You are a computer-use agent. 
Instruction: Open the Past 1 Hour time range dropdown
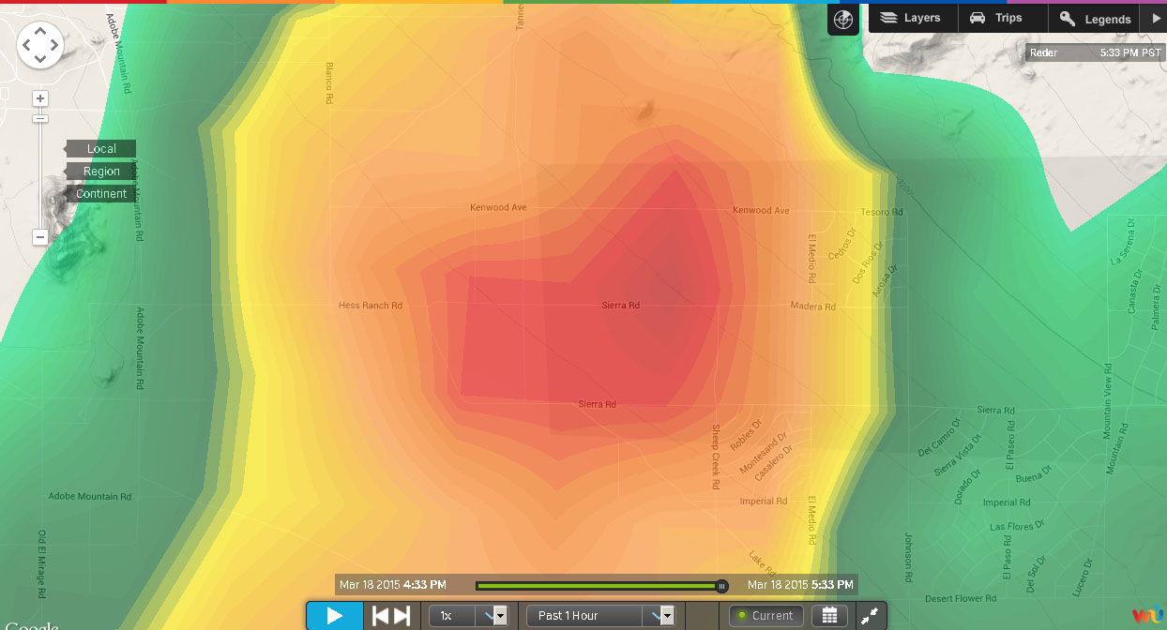pos(600,616)
